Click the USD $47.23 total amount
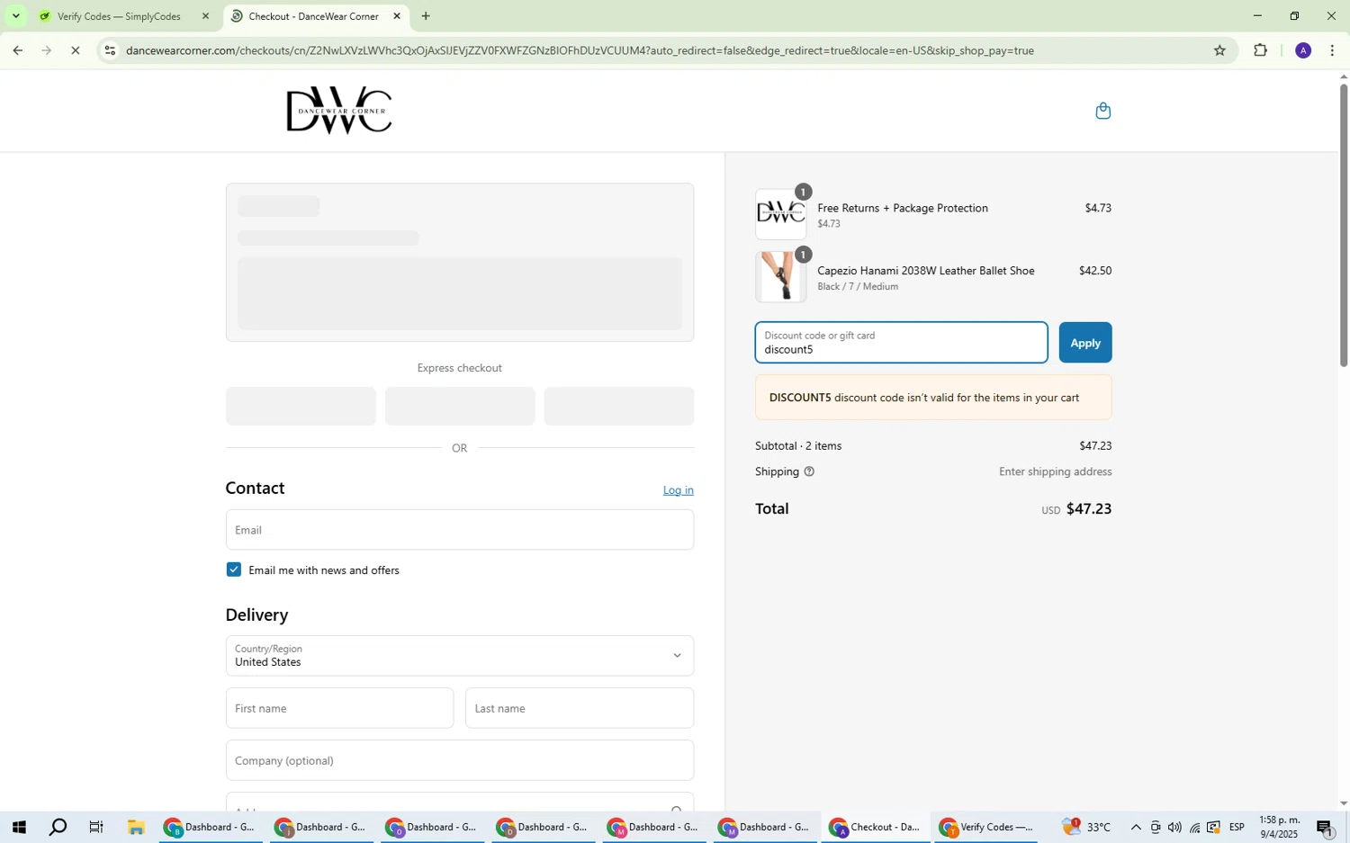The width and height of the screenshot is (1350, 843). pos(1076,509)
